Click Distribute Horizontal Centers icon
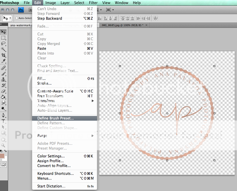The image size is (237, 191). click(143, 18)
